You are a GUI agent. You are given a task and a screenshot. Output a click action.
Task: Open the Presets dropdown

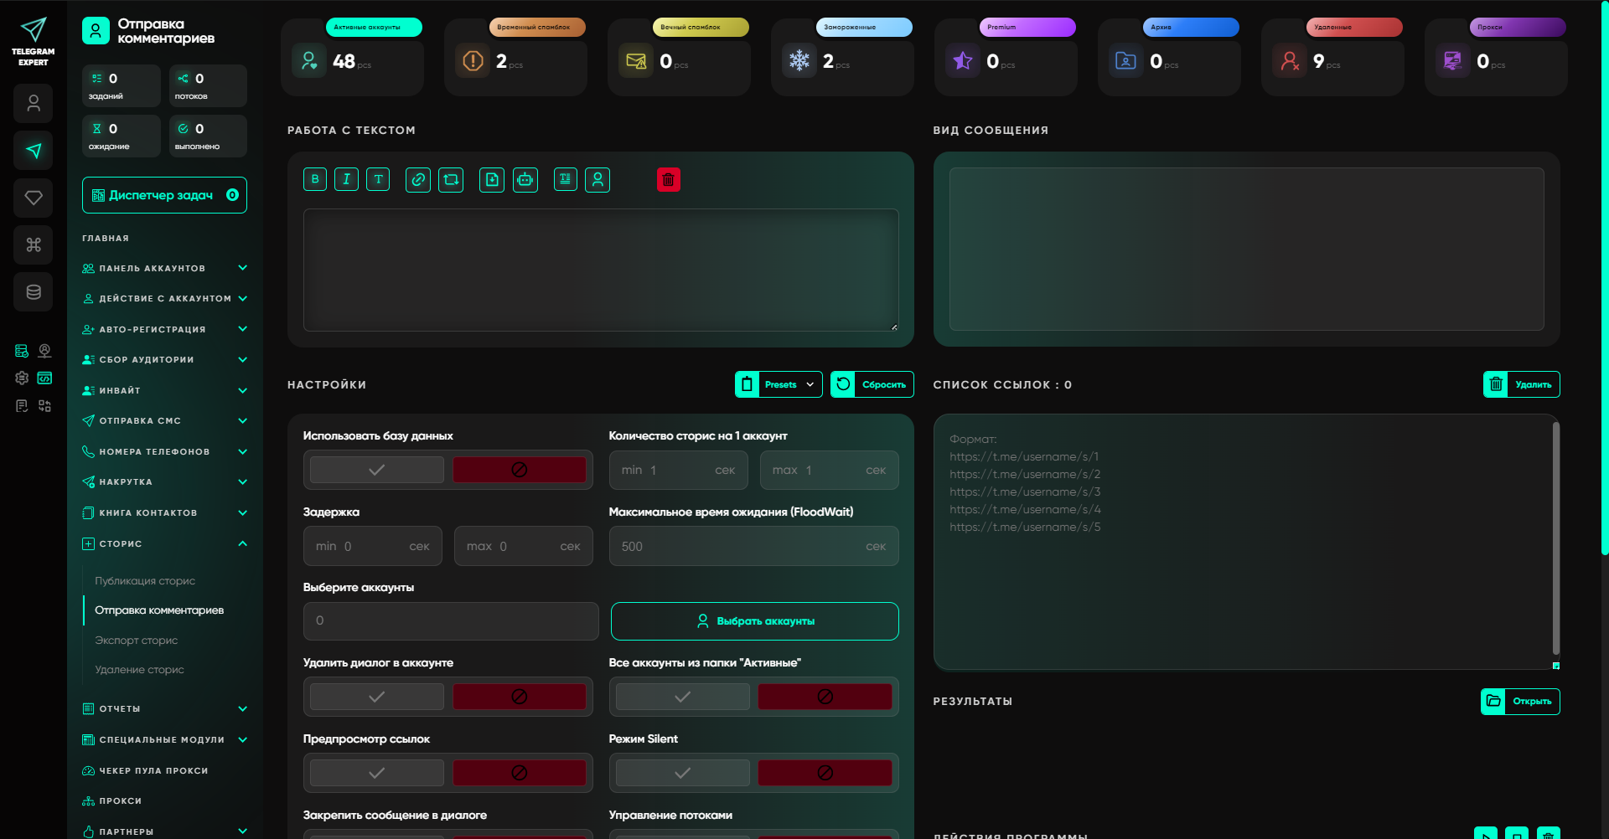(x=779, y=384)
